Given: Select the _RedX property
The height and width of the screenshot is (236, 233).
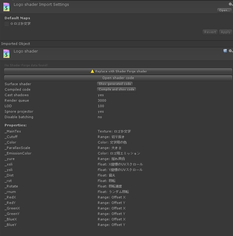Looking at the screenshot, I should [10, 197].
